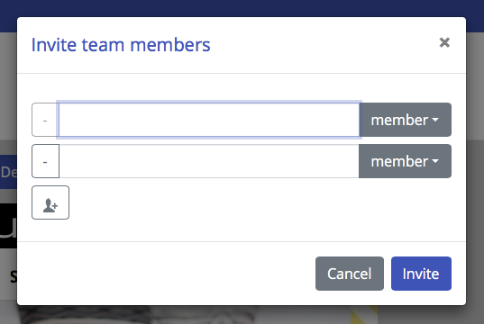Click the yellow striped area under dialog
Viewport: 484px width, 324px height.
(x=364, y=315)
